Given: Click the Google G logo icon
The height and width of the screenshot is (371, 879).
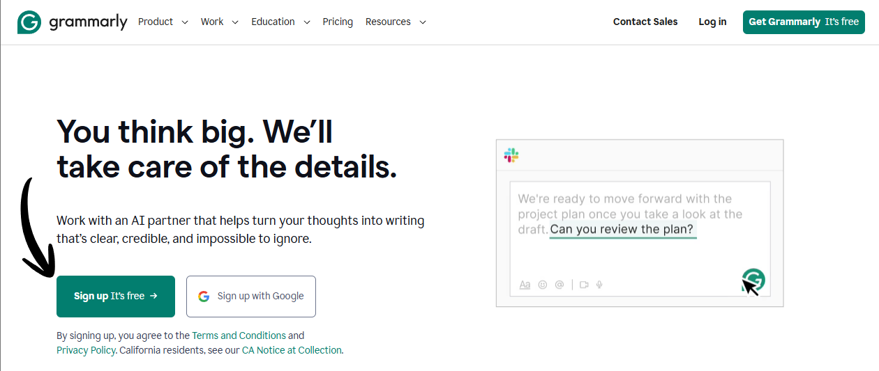Looking at the screenshot, I should (204, 297).
